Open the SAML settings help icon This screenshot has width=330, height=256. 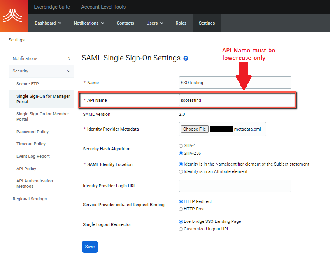coord(186,58)
